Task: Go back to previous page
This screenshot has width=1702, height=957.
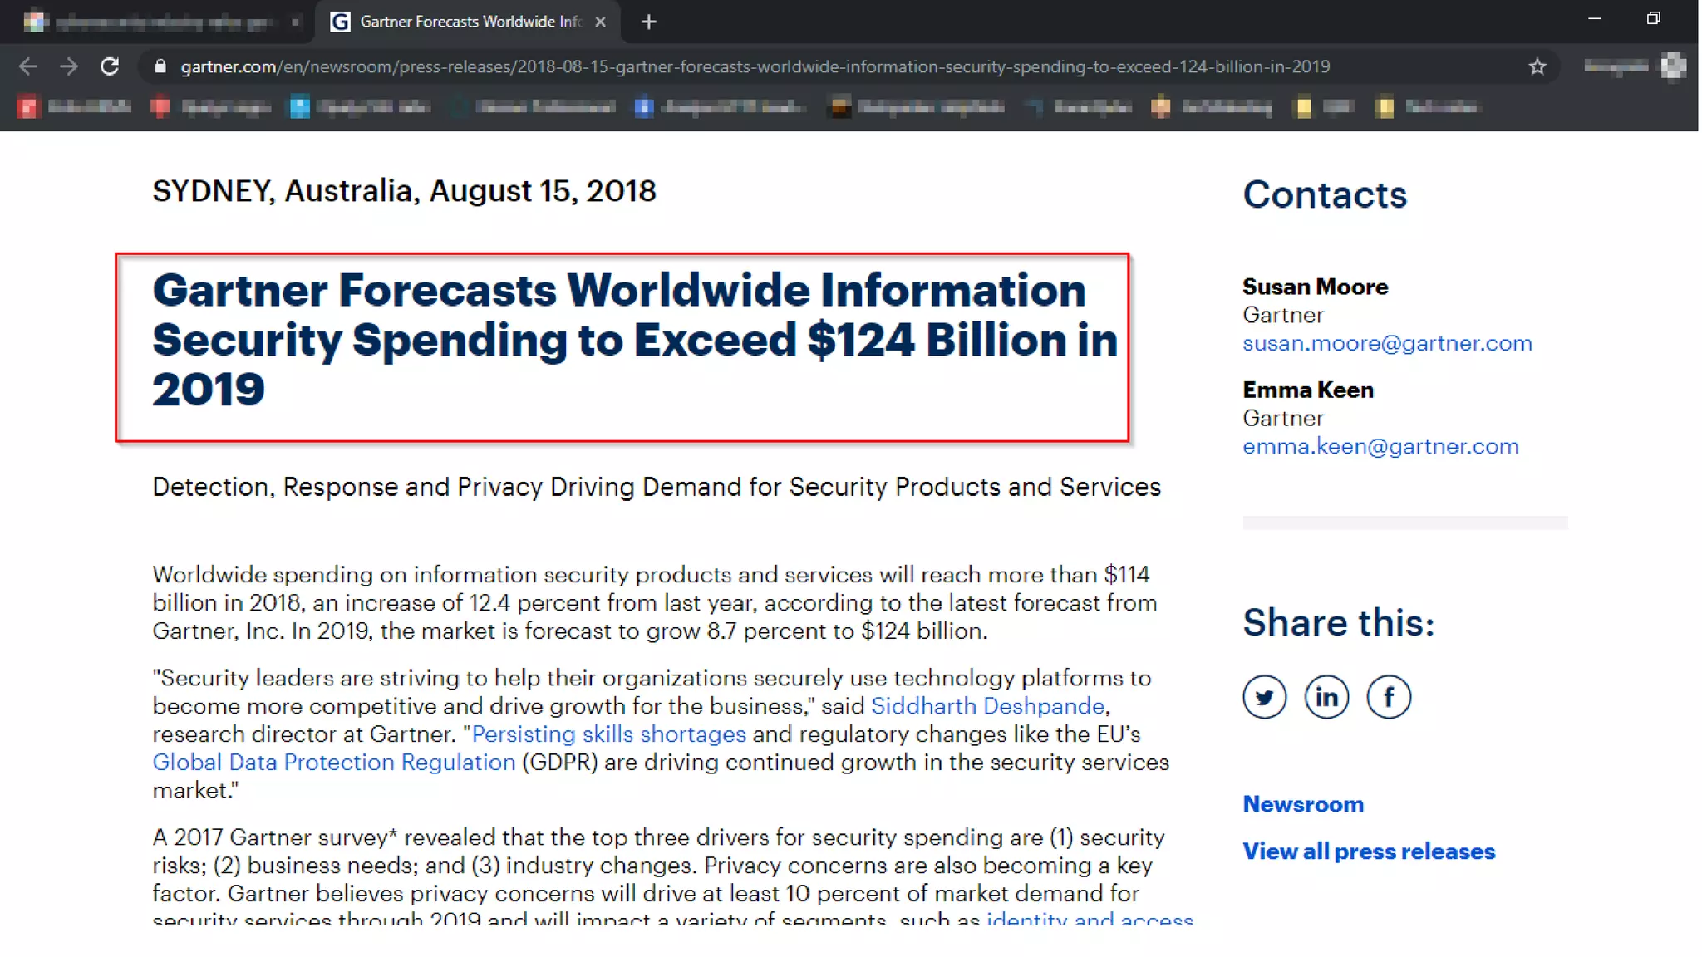Action: click(27, 66)
